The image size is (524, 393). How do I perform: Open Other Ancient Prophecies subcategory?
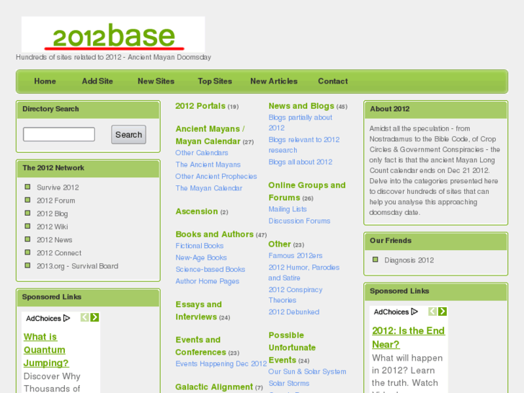216,176
